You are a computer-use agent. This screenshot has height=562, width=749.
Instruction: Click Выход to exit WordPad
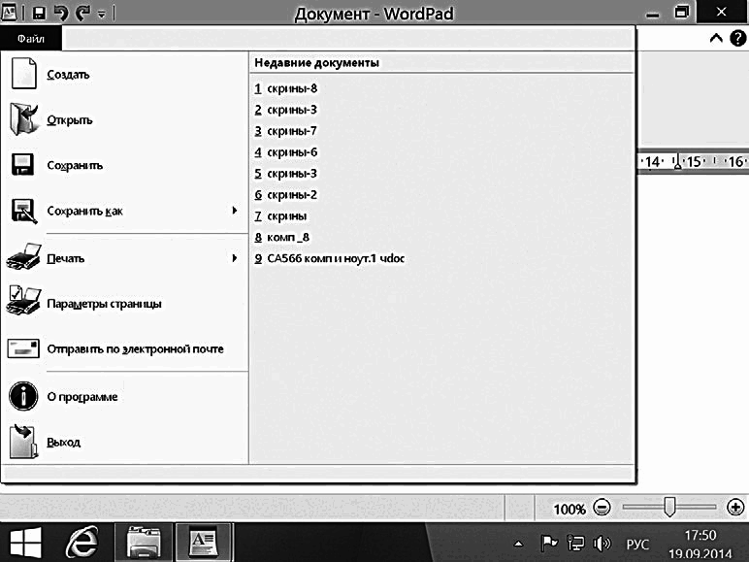click(x=124, y=442)
